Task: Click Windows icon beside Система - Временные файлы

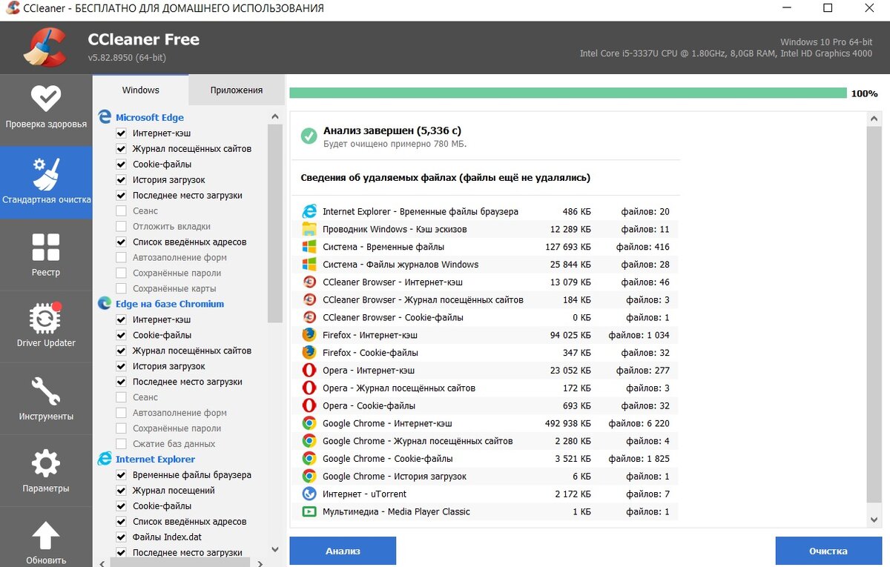Action: [309, 247]
